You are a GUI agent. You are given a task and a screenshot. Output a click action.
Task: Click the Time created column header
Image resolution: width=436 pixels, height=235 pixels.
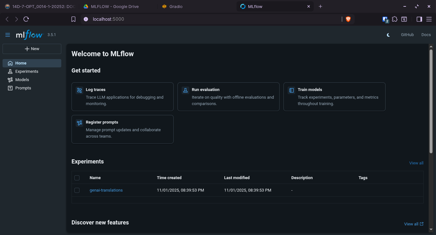pos(169,178)
